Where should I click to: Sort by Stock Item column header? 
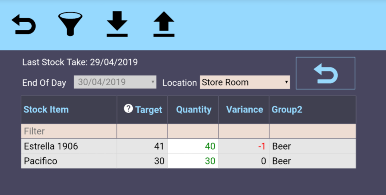(46, 110)
